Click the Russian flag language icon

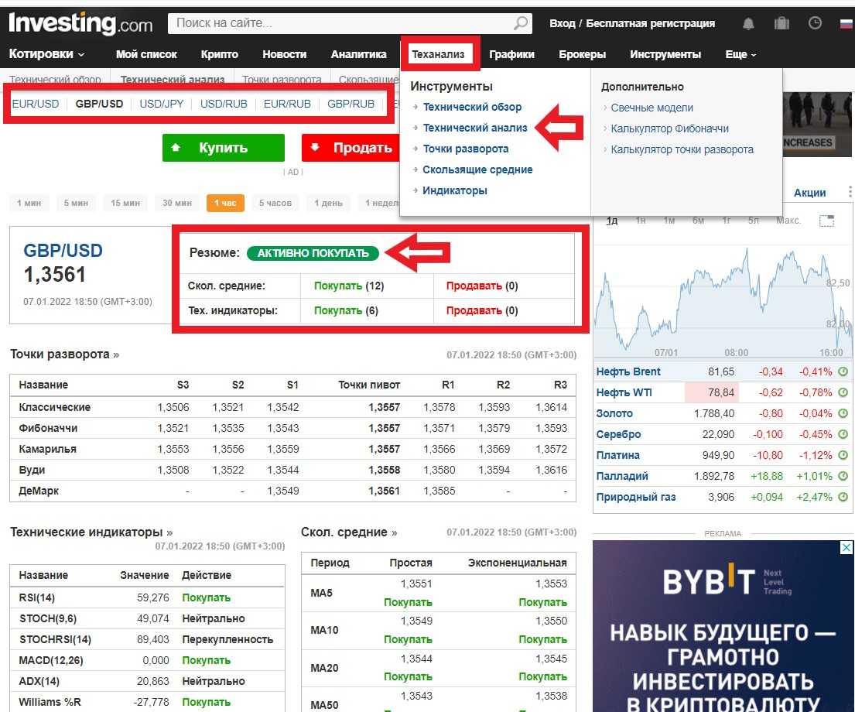[x=846, y=24]
